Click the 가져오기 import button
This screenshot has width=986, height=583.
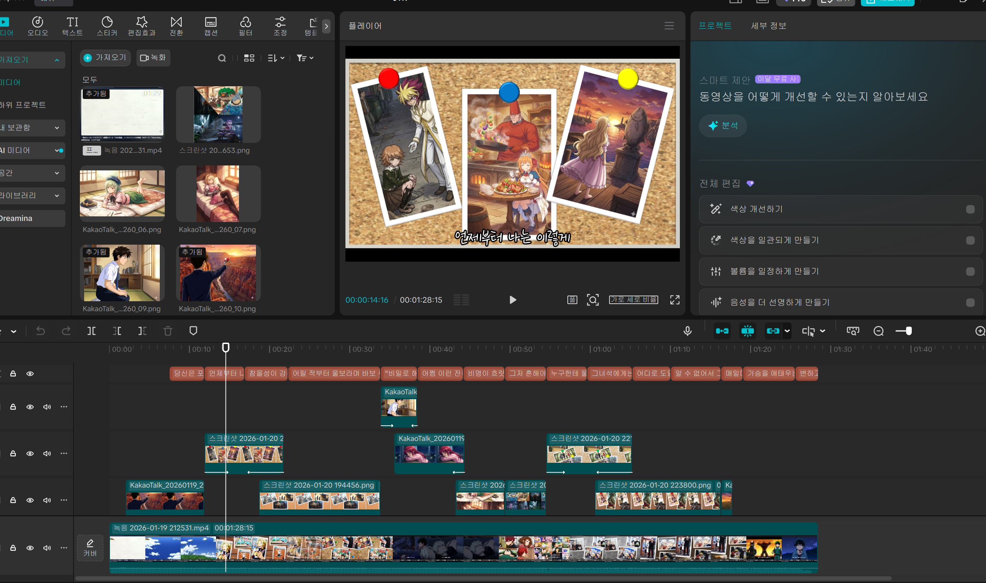point(105,58)
